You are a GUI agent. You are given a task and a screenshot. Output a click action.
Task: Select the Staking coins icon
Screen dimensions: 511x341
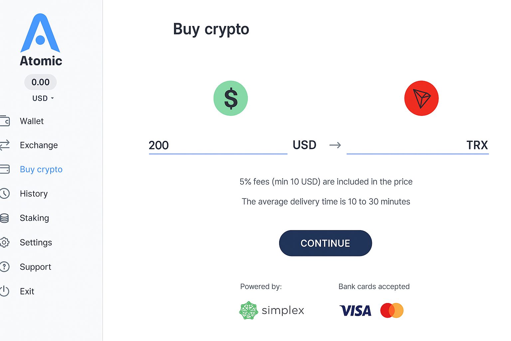coord(5,218)
